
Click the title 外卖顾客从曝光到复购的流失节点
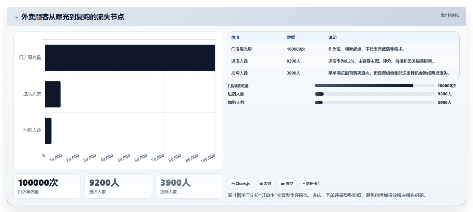pos(73,17)
